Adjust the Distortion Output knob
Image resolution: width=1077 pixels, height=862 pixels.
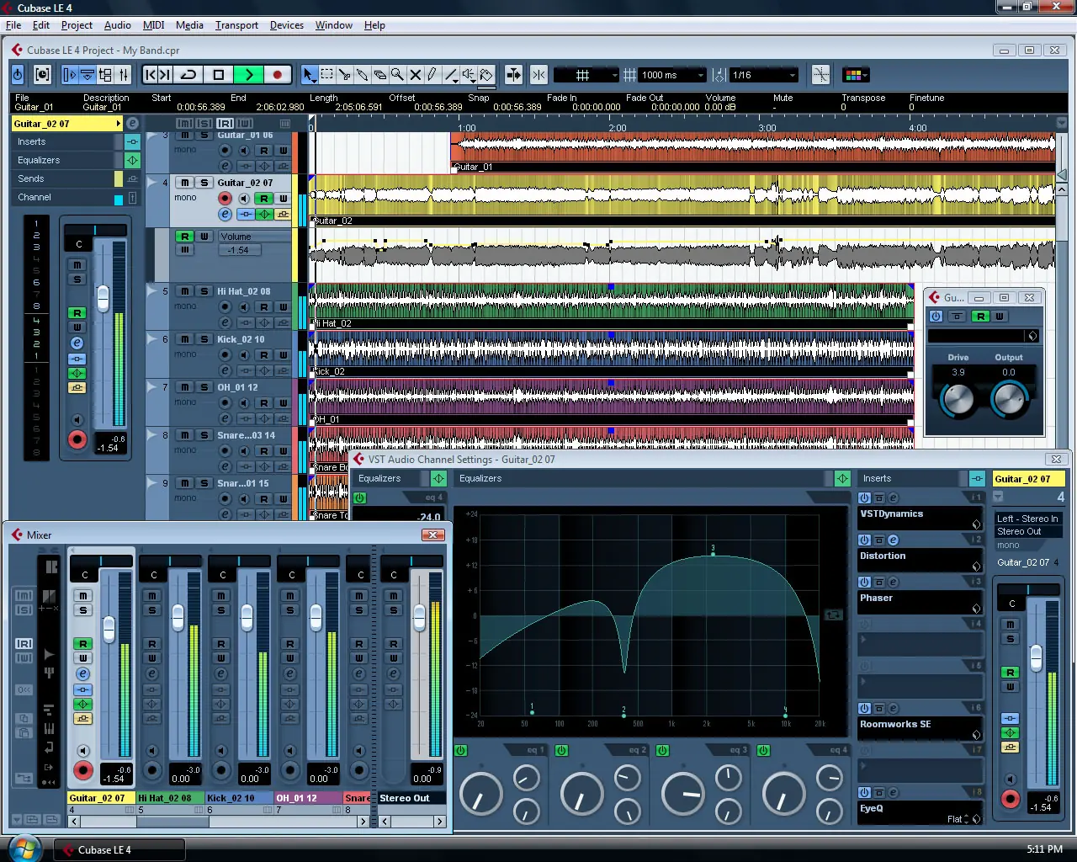point(1009,399)
